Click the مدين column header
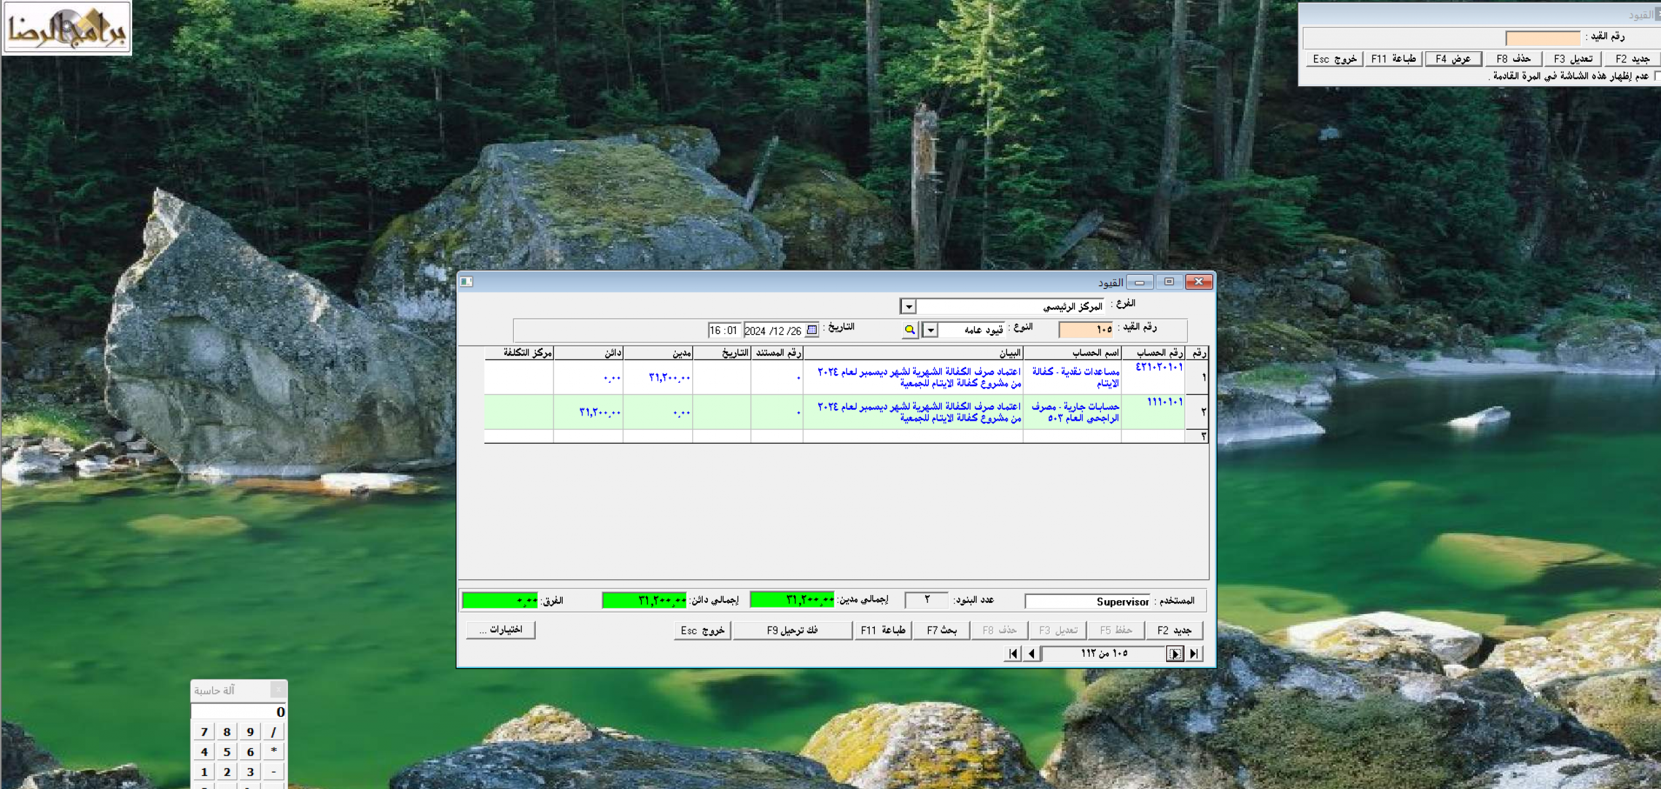Image resolution: width=1661 pixels, height=789 pixels. coord(658,353)
